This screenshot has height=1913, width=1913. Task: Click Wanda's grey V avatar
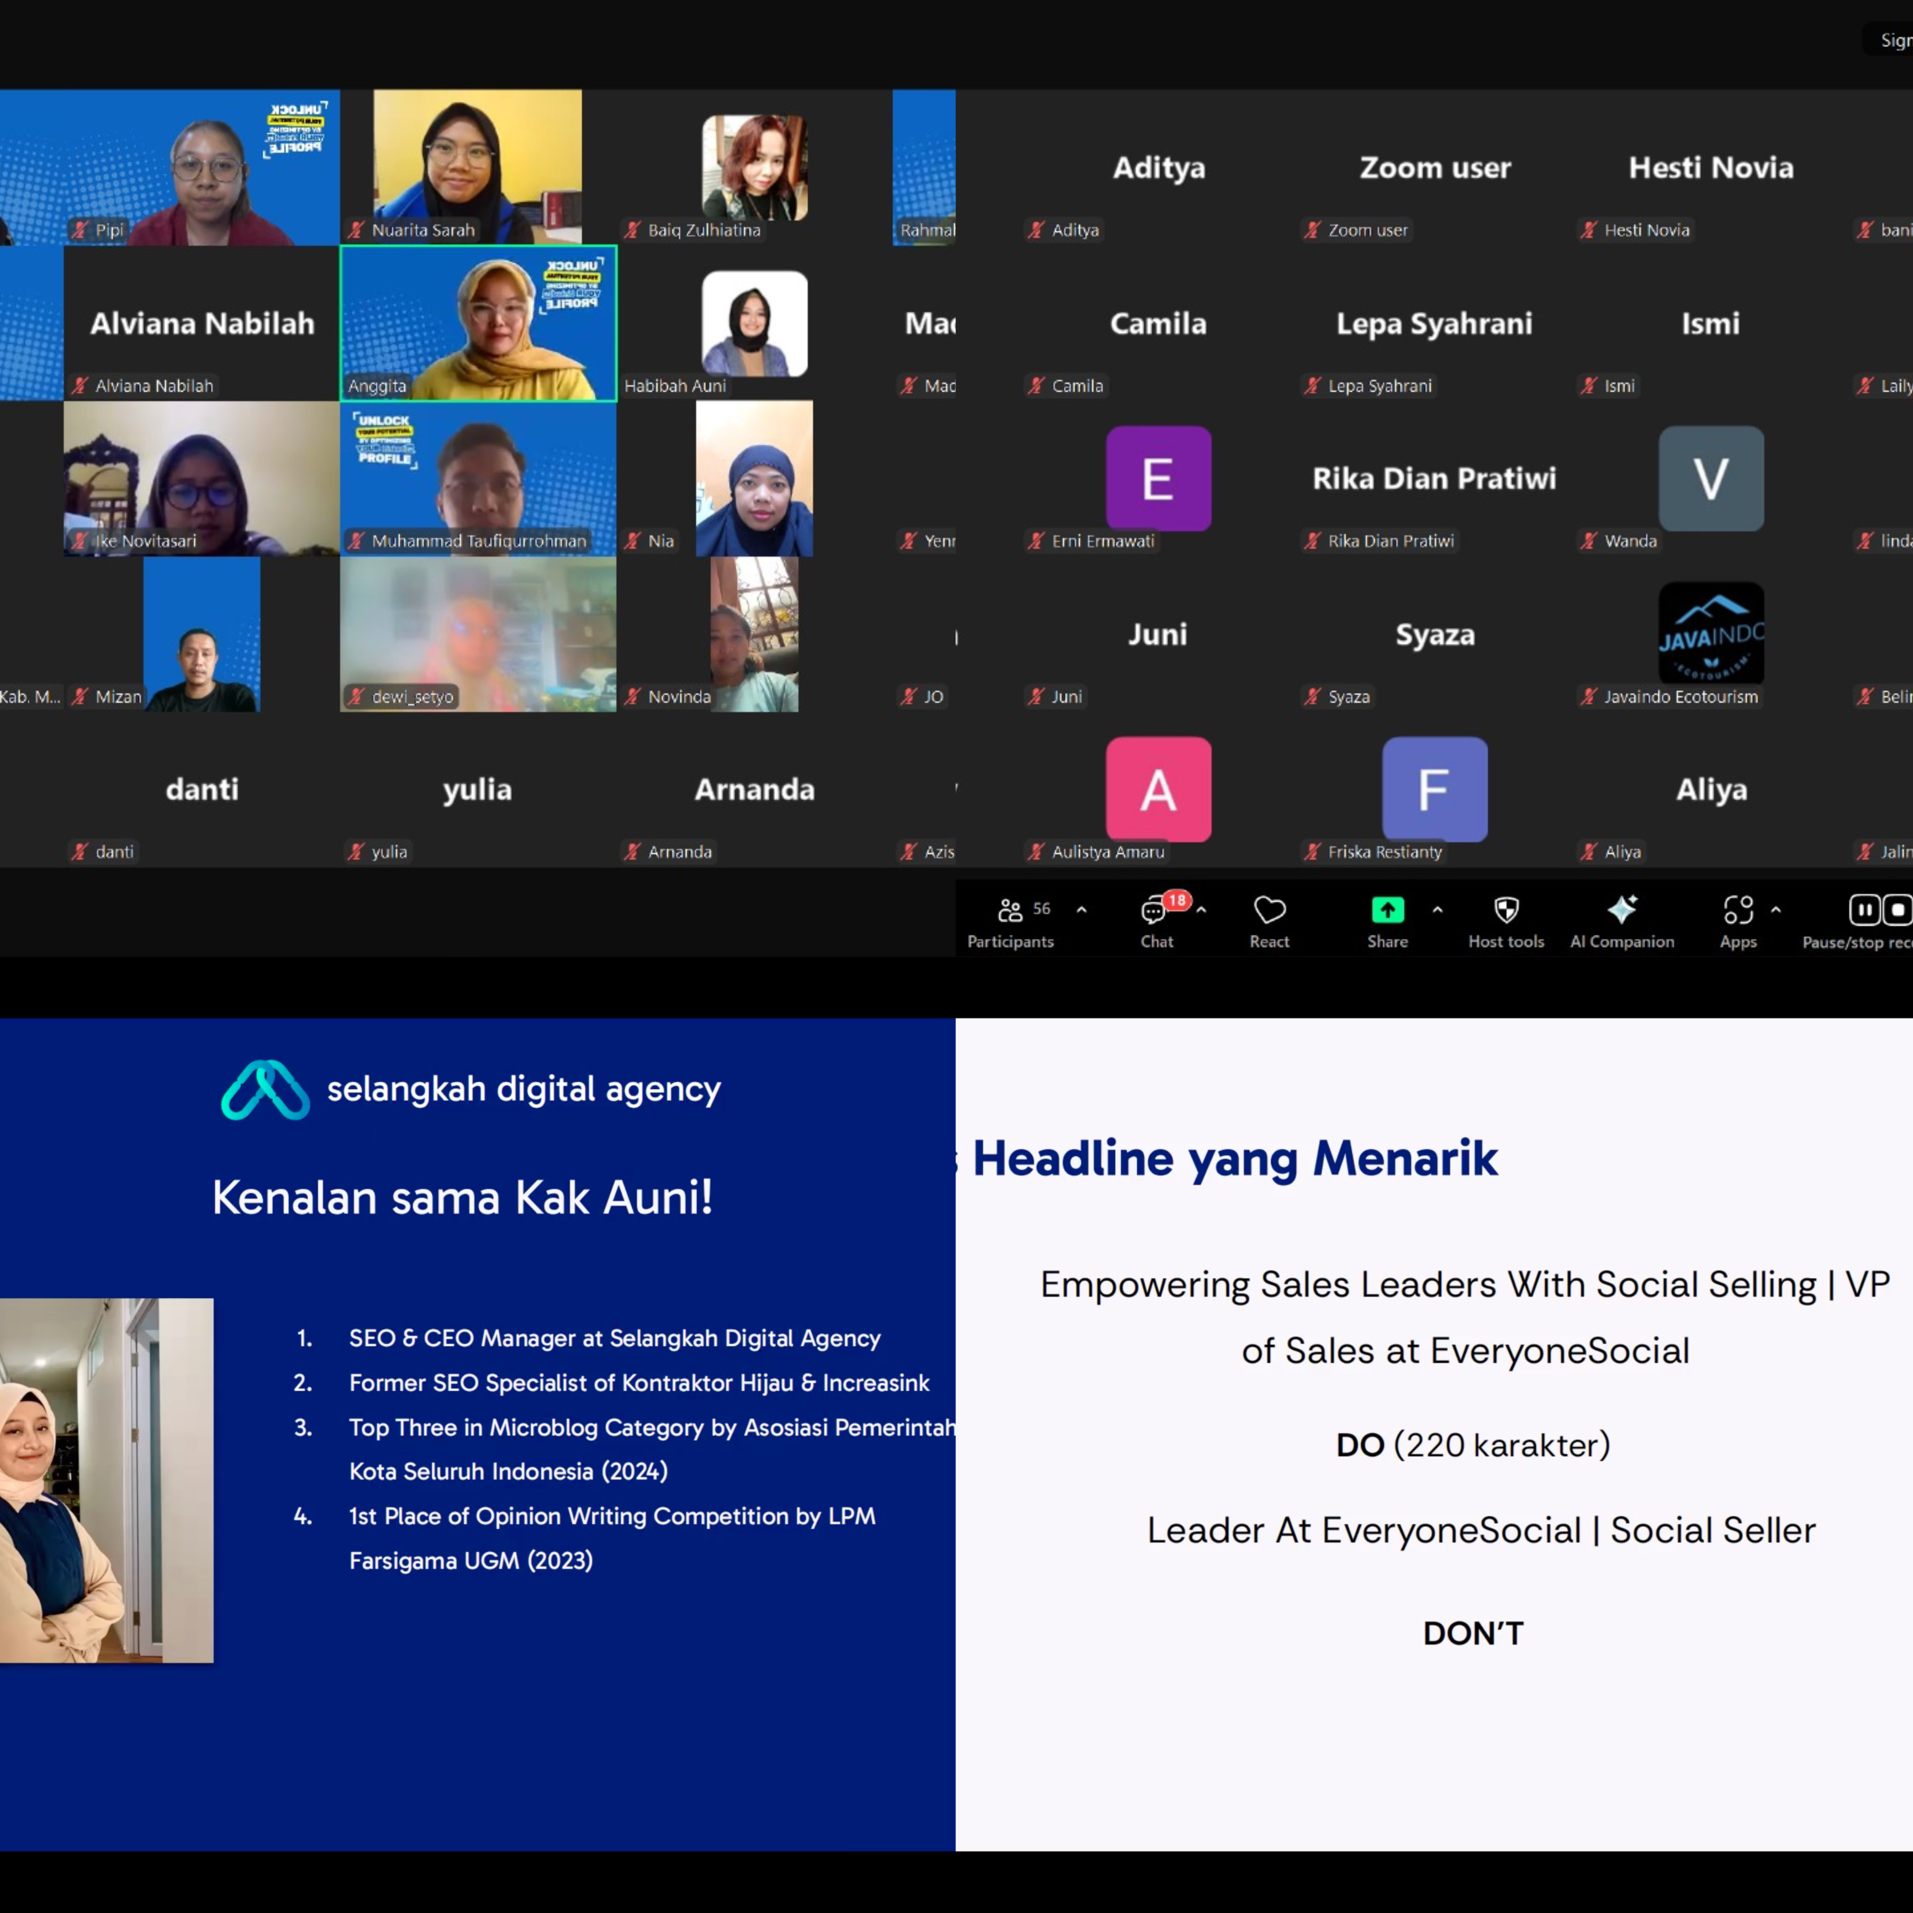[1711, 478]
